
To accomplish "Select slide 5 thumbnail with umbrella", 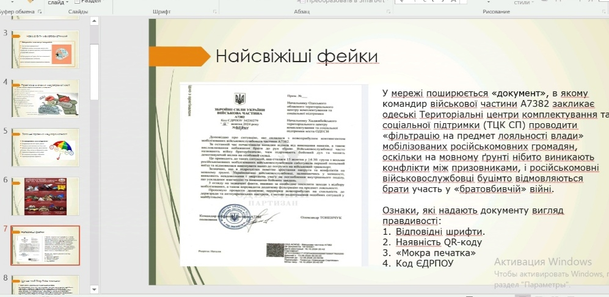I will [45, 148].
